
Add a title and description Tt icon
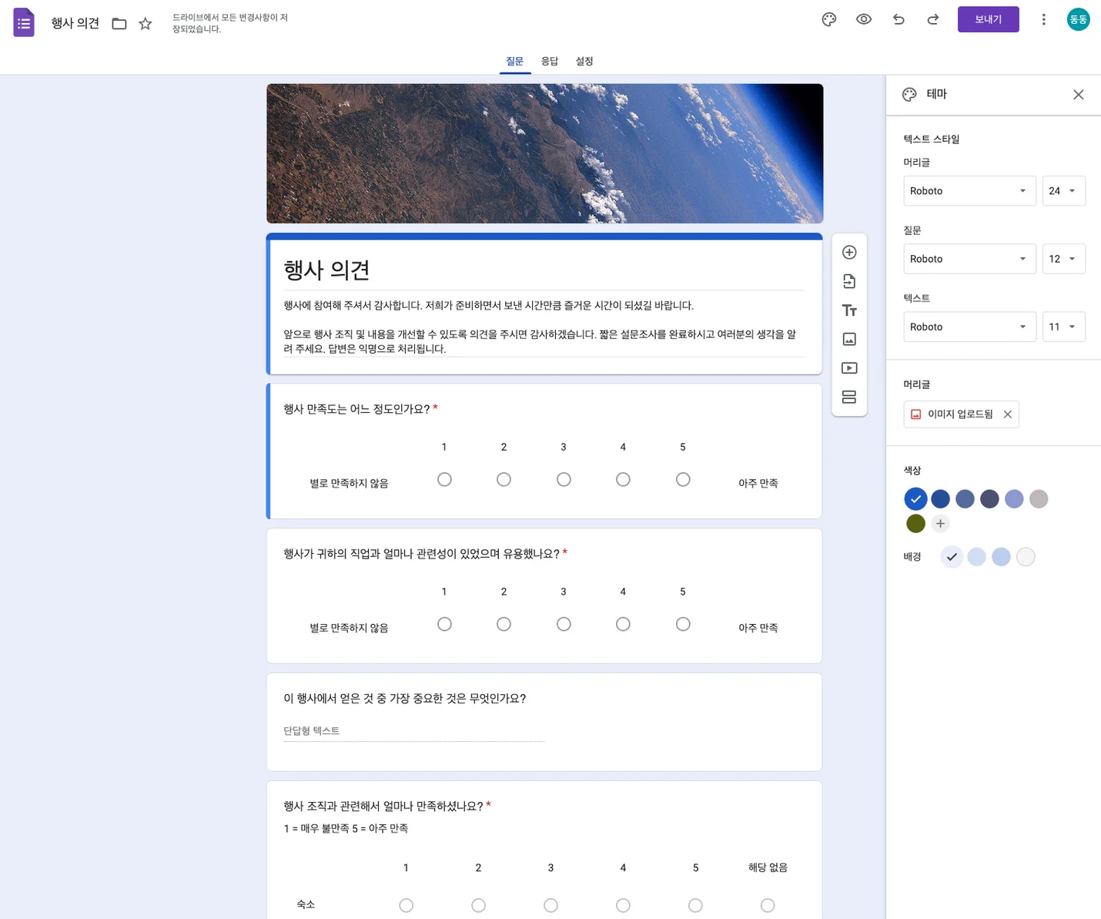[x=849, y=310]
